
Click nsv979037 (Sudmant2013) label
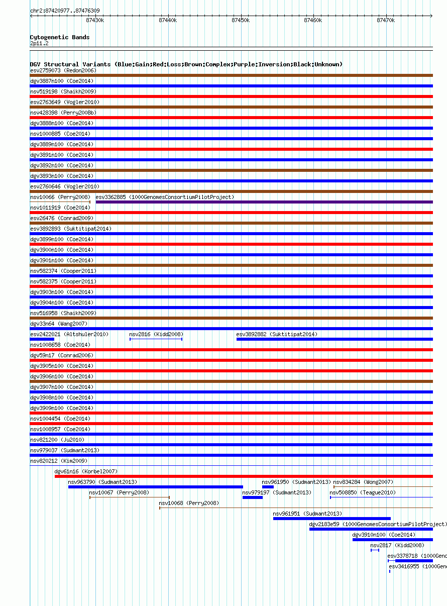tap(65, 450)
